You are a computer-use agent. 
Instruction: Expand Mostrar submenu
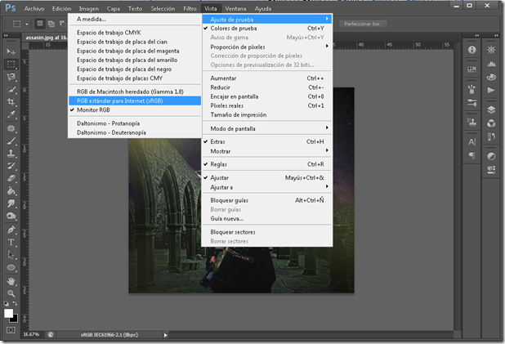(267, 151)
